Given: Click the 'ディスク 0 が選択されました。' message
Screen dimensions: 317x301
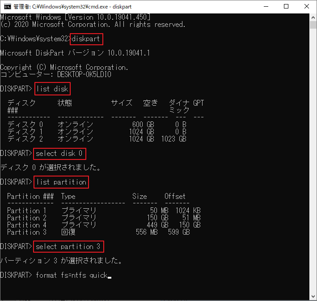Looking at the screenshot, I should (x=51, y=168).
